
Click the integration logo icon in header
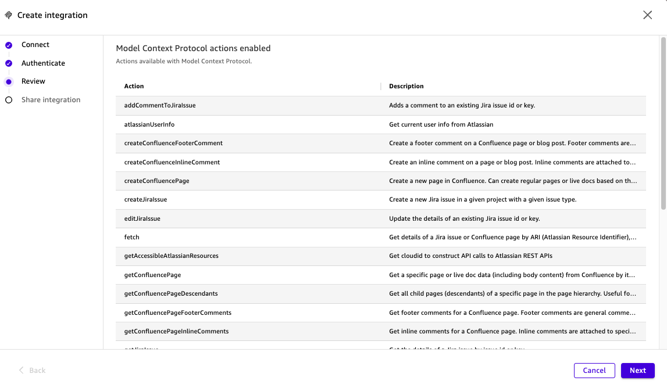(x=8, y=16)
